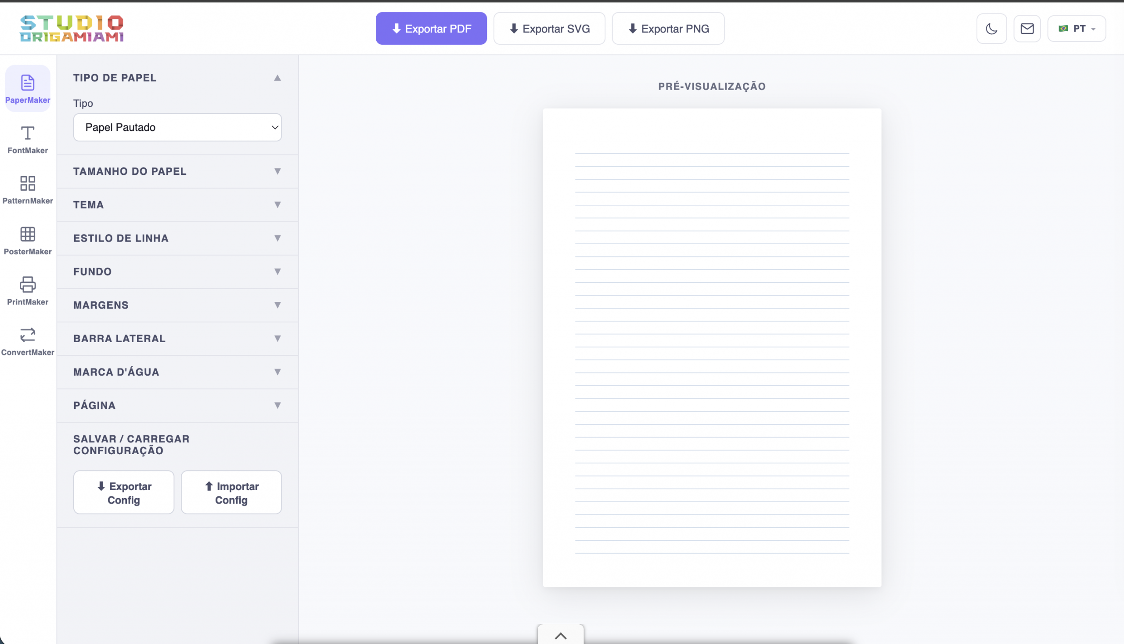This screenshot has height=644, width=1124.
Task: Open the PatternMaker tool
Action: click(27, 189)
